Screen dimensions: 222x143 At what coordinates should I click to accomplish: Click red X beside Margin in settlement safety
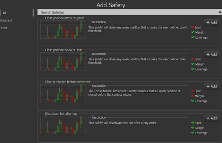193,96
